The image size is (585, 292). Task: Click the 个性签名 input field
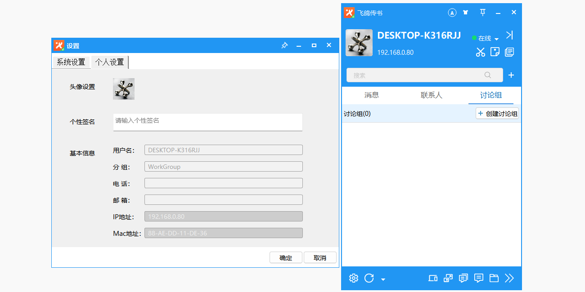tap(208, 122)
